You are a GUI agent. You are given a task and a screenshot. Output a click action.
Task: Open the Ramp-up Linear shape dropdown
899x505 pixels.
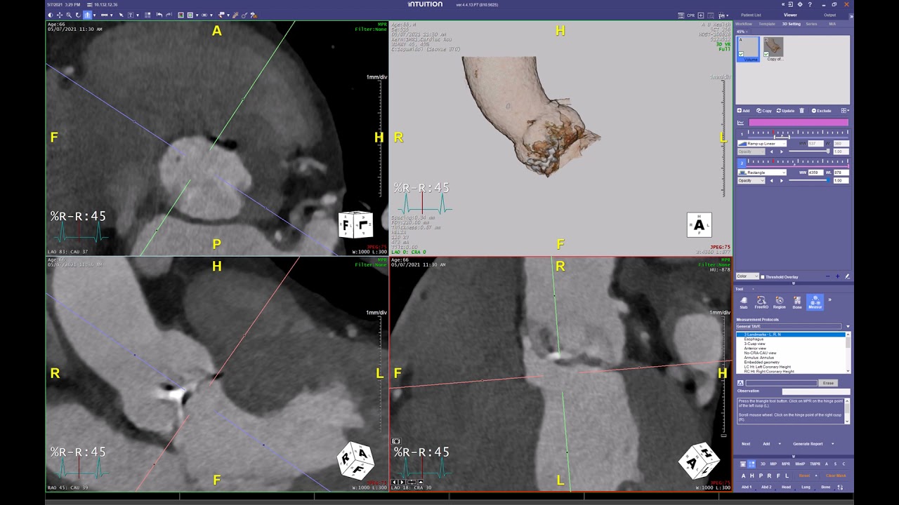coord(762,144)
